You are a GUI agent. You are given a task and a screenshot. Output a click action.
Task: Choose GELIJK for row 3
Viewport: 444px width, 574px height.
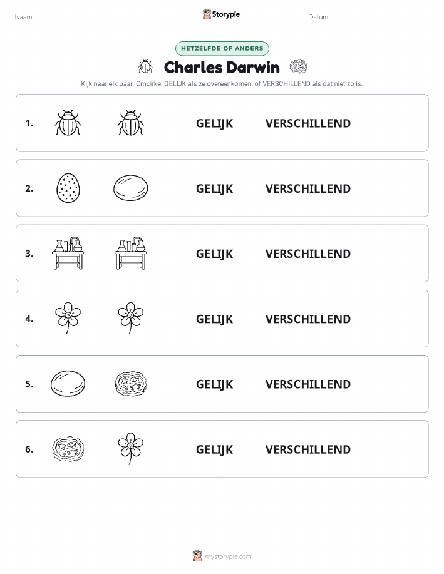click(x=214, y=254)
